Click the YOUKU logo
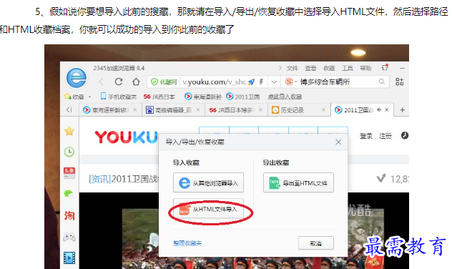Viewport: 452px width, 269px height. 127,137
